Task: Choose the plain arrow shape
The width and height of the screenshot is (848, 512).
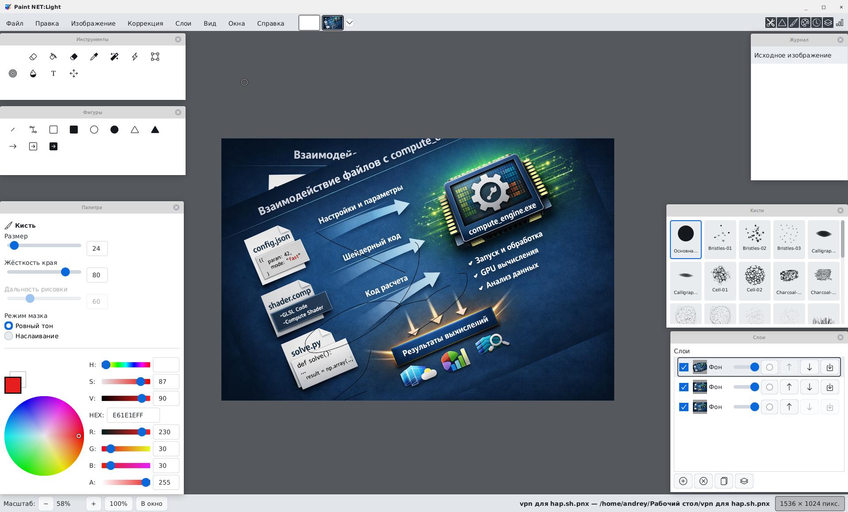Action: [13, 146]
